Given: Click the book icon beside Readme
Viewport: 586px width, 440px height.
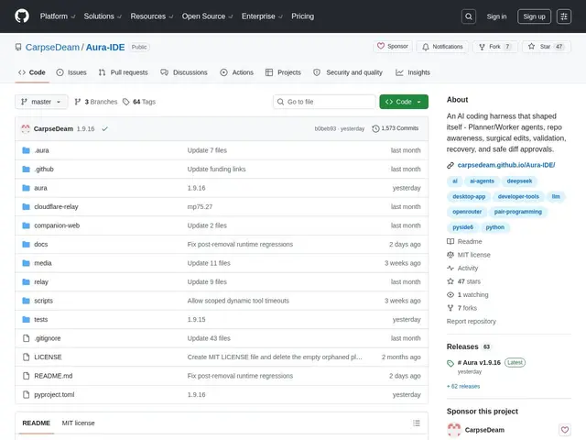Looking at the screenshot, I should click(x=450, y=241).
